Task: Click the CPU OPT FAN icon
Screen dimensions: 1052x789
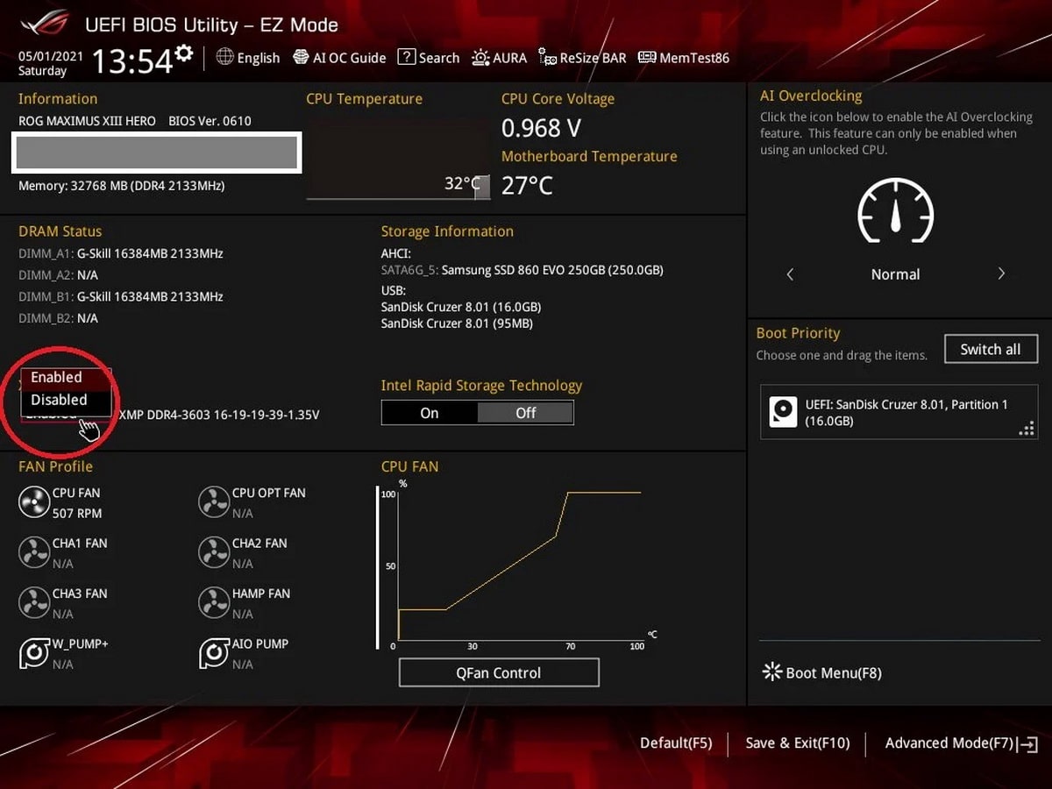Action: click(214, 502)
